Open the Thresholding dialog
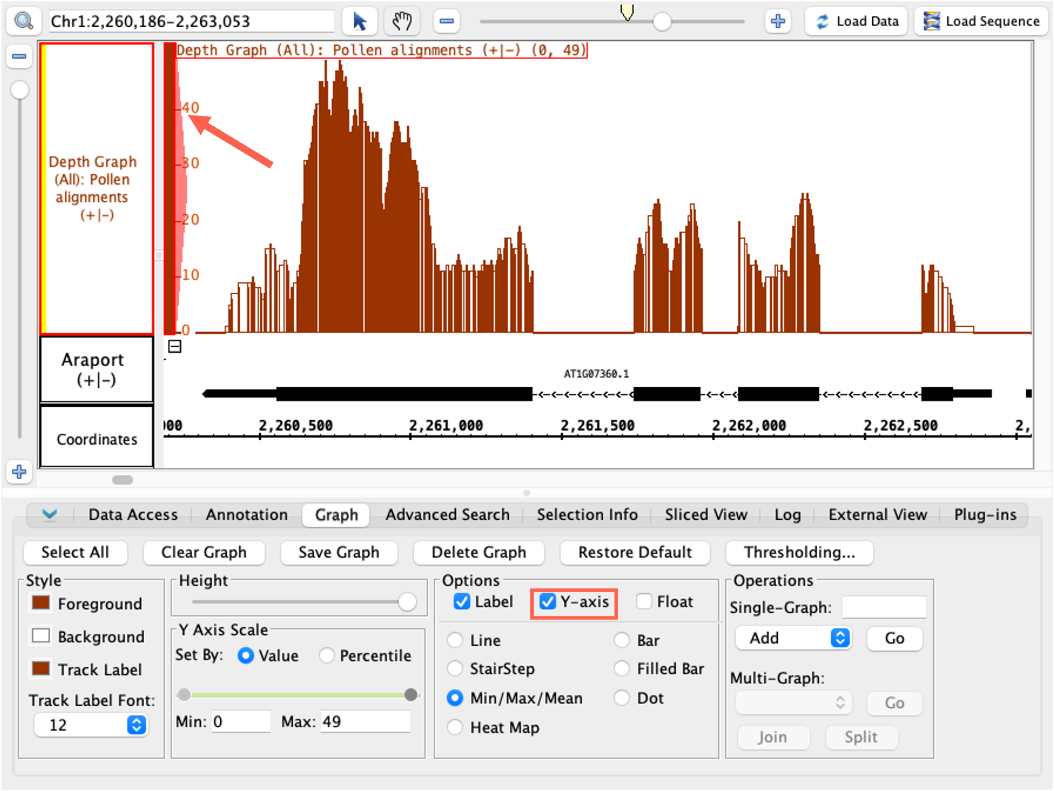This screenshot has height=791, width=1054. pos(799,552)
